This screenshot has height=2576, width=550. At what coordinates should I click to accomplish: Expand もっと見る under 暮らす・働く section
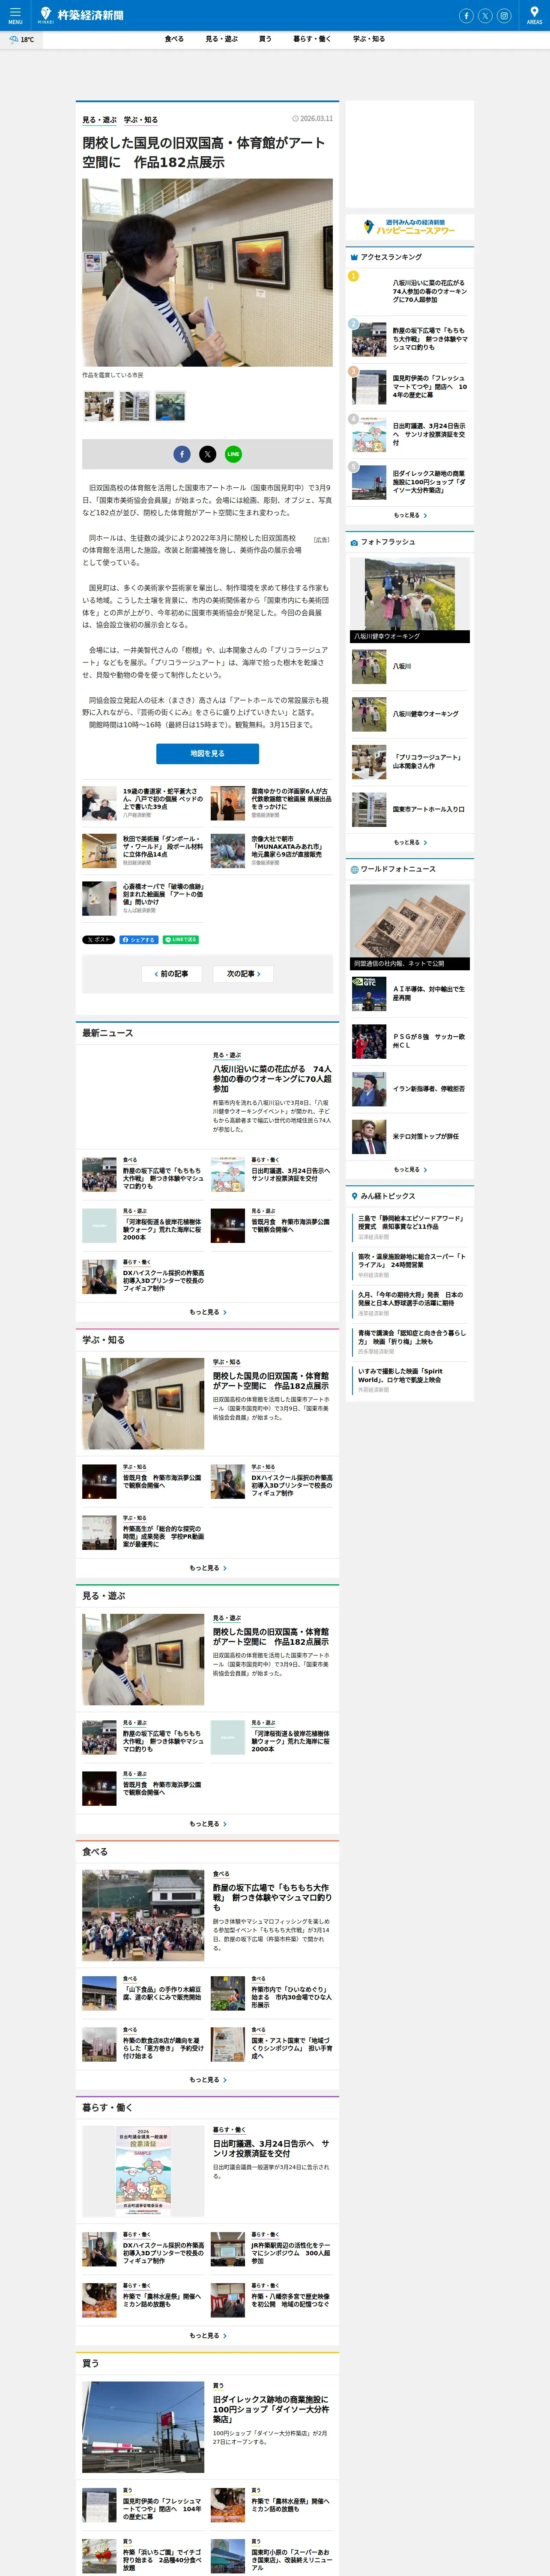[208, 2337]
